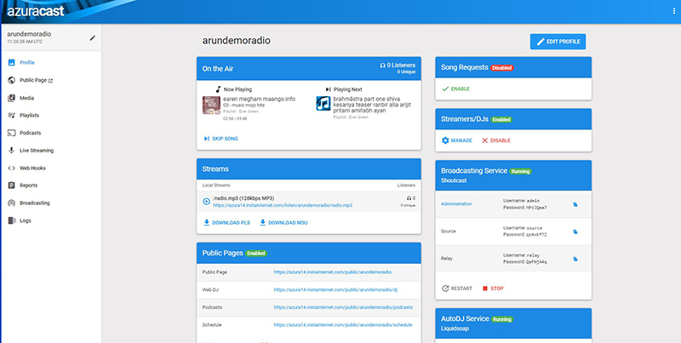Open the Live Streaming page
Viewport: 681px width, 343px height.
pyautogui.click(x=36, y=150)
